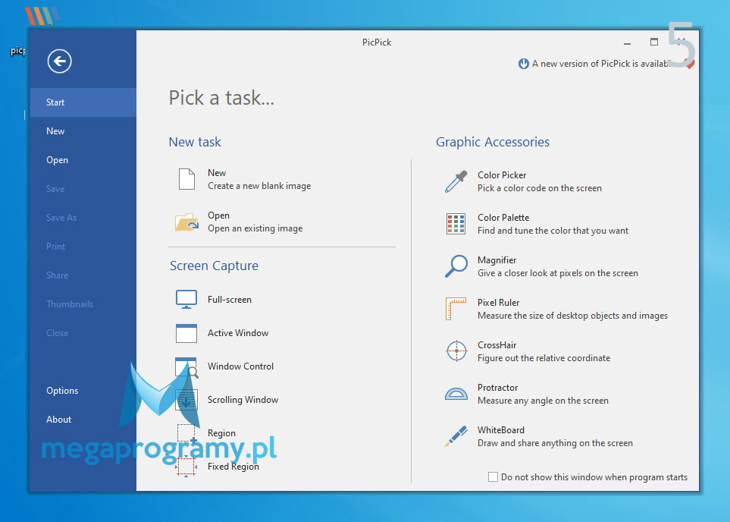The height and width of the screenshot is (522, 730).
Task: Open the About page in sidebar
Action: coord(83,420)
